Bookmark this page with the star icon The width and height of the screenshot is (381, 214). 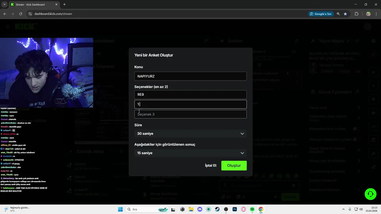[x=345, y=14]
